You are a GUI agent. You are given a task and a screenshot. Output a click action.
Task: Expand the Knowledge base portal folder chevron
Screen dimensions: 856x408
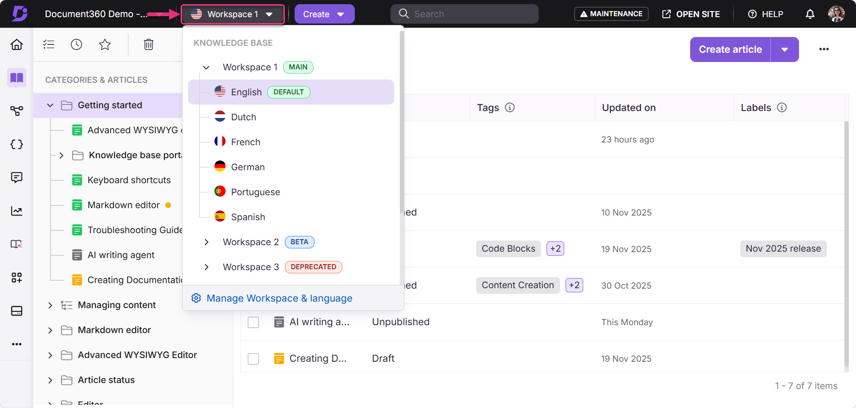(61, 155)
